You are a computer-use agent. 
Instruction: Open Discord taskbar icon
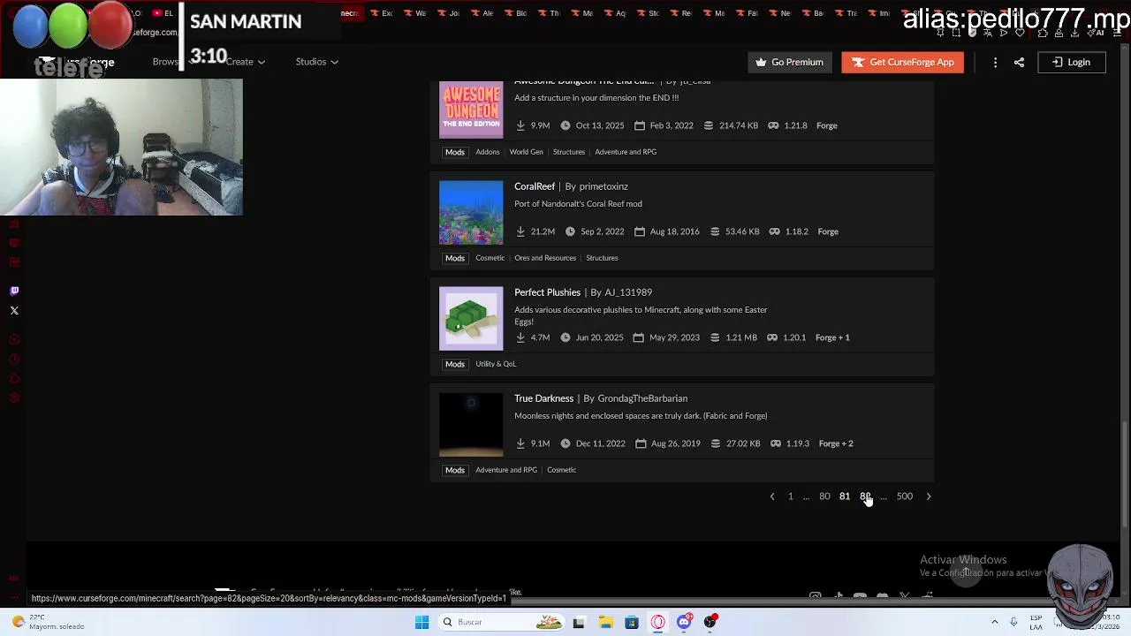point(684,622)
